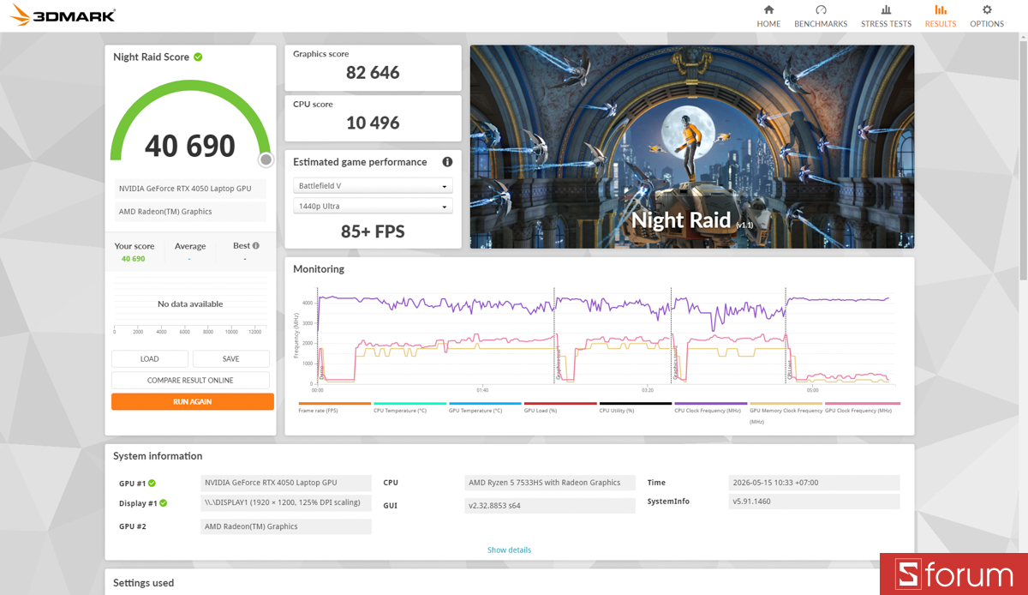Click the Graphics score value 82 646
The height and width of the screenshot is (595, 1028).
click(x=373, y=73)
